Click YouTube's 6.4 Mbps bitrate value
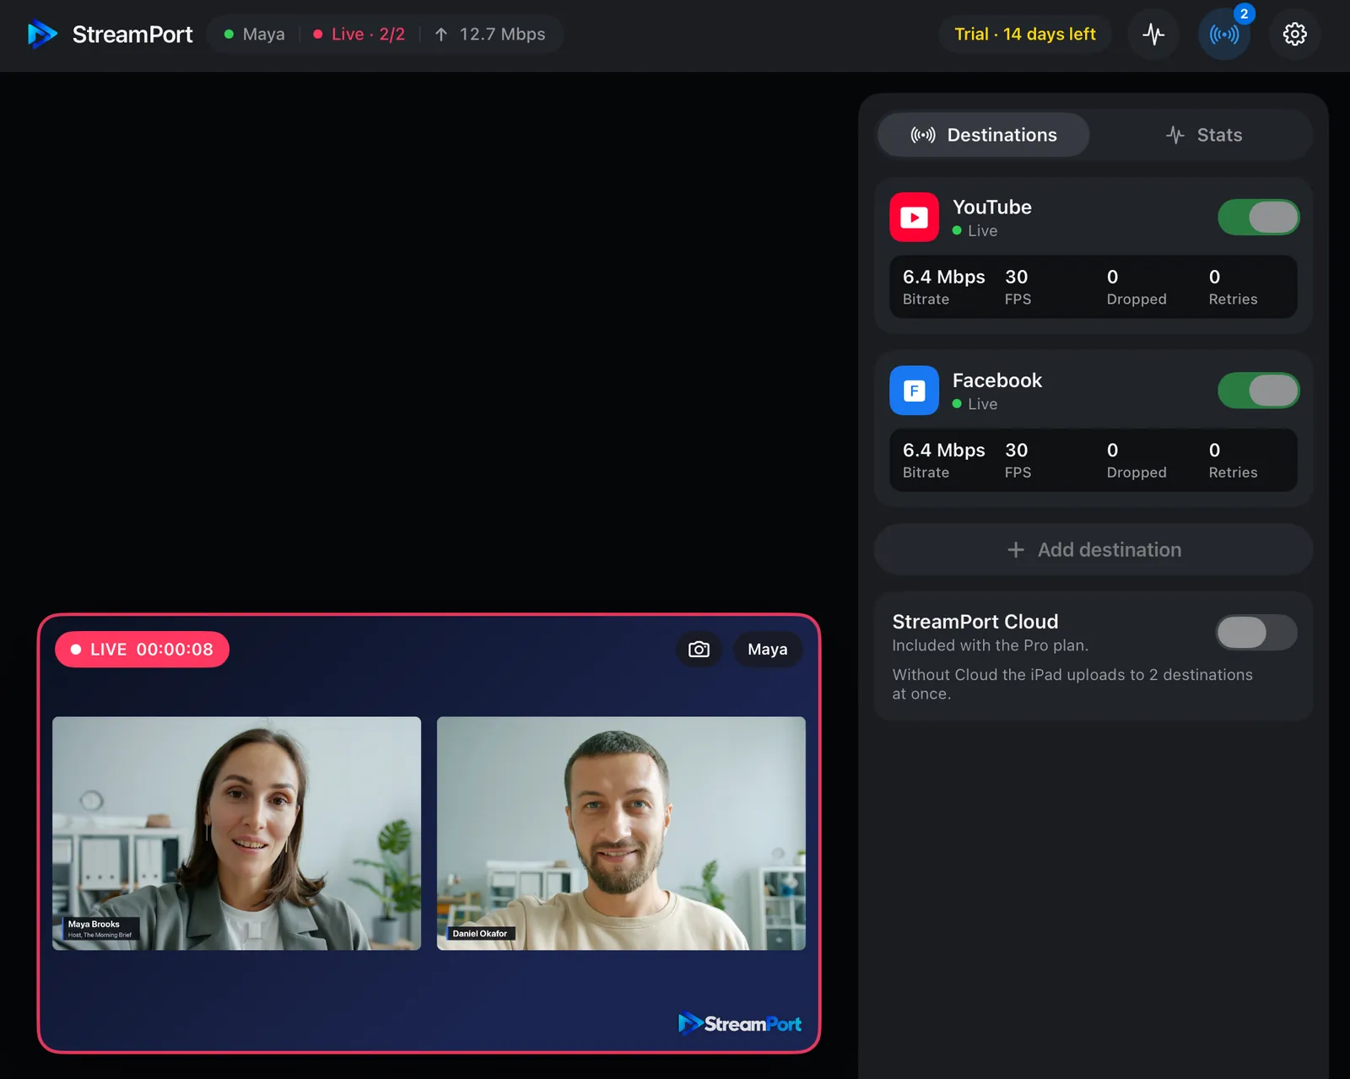 pyautogui.click(x=944, y=277)
